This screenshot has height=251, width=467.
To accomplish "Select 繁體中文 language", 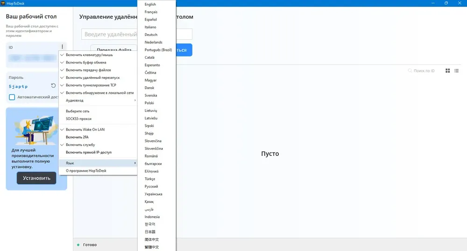I will (156, 247).
